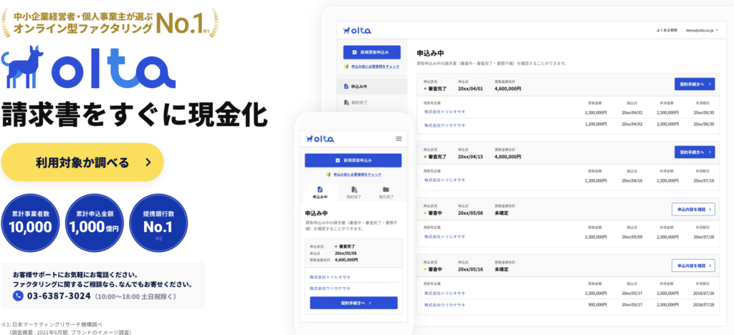This screenshot has width=734, height=335.
Task: Click the 提携銀行数 No.1 badge
Action: pos(158,223)
